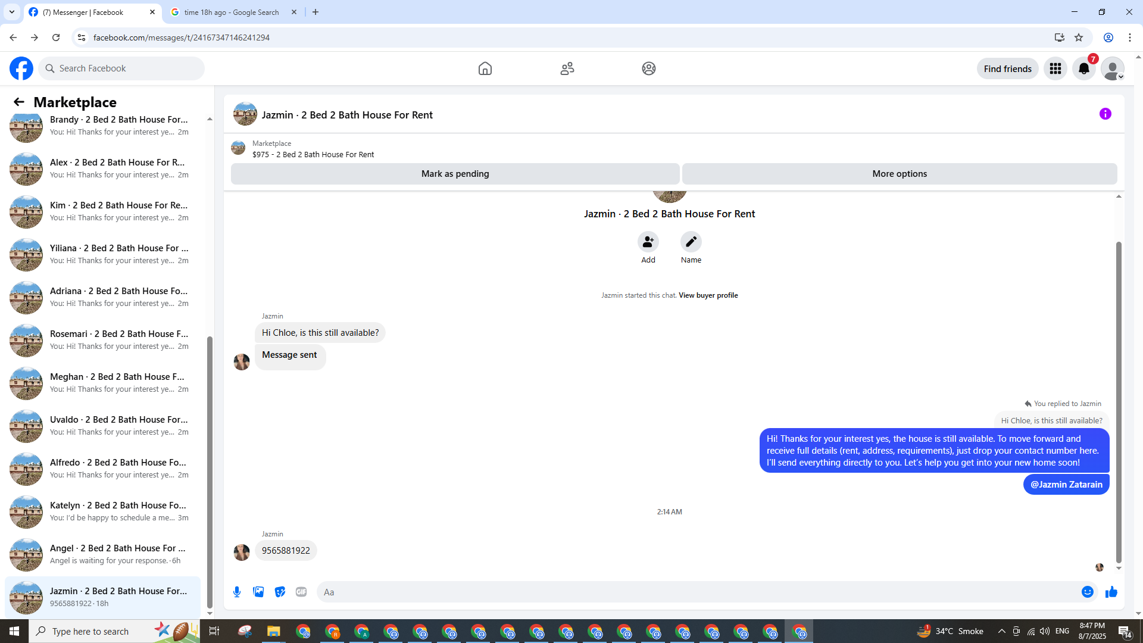The height and width of the screenshot is (643, 1143).
Task: Open Angel's conversation
Action: click(x=102, y=554)
